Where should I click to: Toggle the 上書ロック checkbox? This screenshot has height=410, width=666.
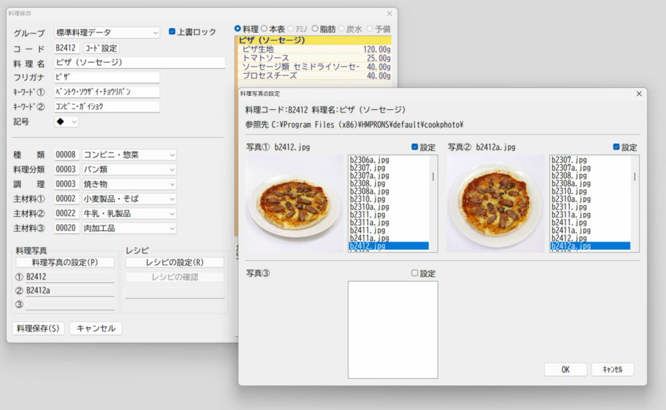[172, 31]
